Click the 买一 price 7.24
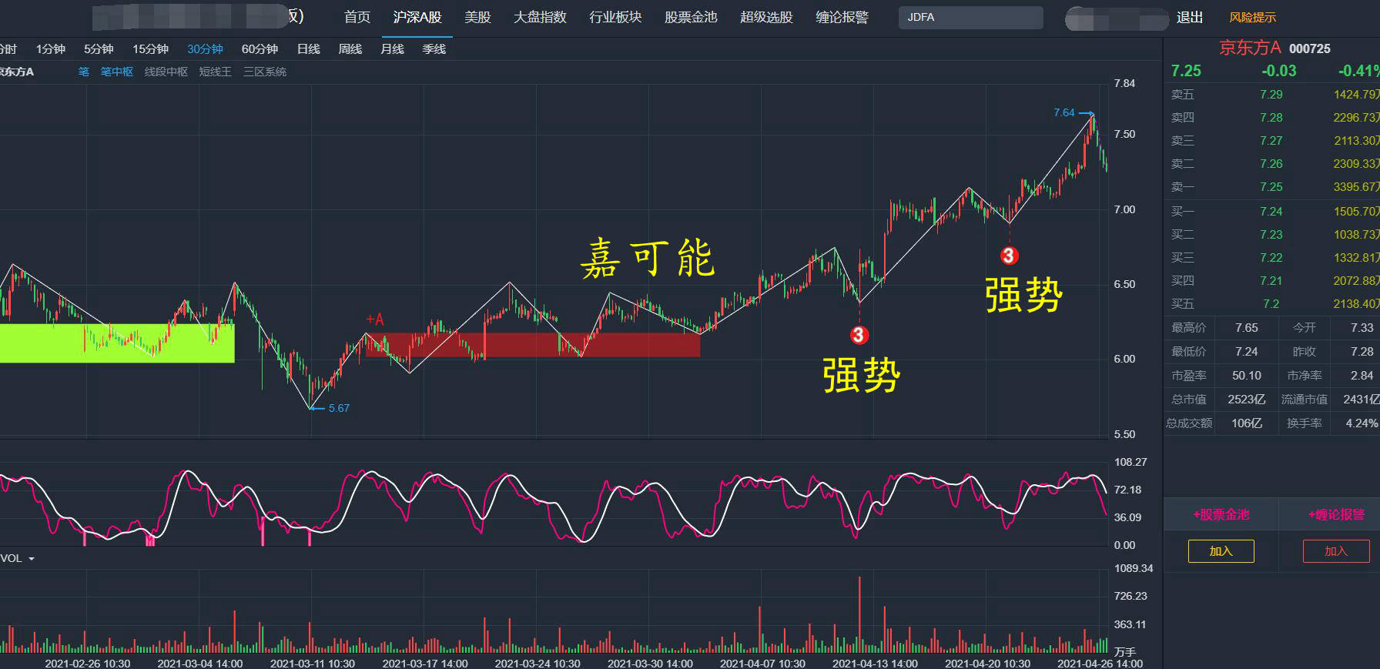 [x=1271, y=211]
